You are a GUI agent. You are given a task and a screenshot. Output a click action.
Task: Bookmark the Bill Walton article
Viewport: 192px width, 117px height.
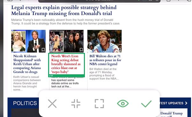119,50
